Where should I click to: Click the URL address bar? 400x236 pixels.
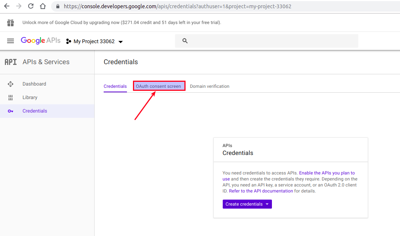[x=225, y=6]
